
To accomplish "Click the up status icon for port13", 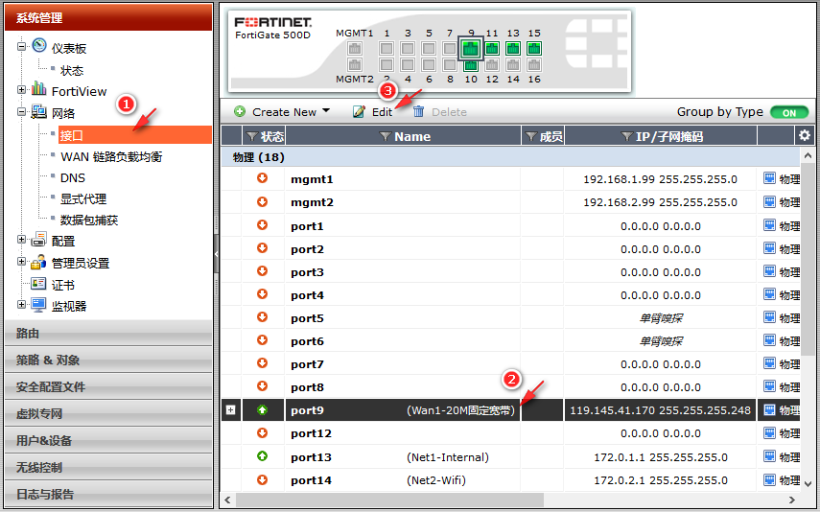I will (x=263, y=456).
